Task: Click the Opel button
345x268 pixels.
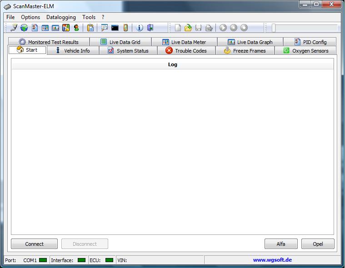Action: 318,244
